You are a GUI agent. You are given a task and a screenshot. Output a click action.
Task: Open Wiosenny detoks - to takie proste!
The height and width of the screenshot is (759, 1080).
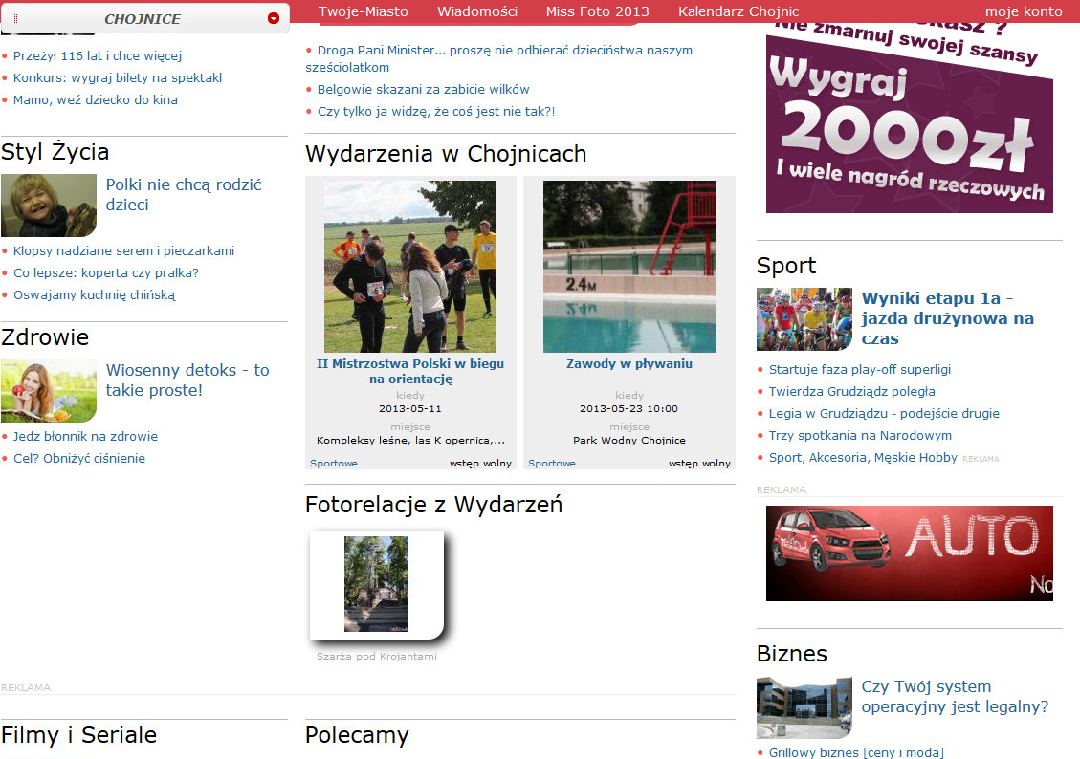click(x=187, y=379)
